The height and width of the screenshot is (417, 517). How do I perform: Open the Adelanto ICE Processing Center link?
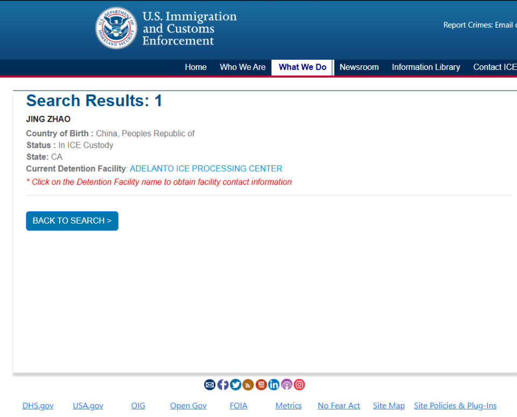pyautogui.click(x=206, y=169)
